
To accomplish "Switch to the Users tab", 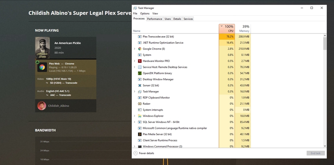I will pos(168,19).
